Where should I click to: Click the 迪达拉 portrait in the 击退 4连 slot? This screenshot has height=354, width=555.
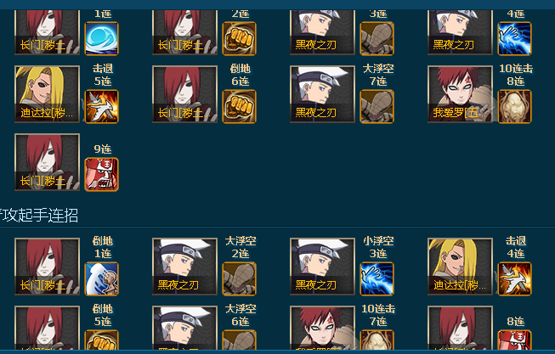point(460,267)
